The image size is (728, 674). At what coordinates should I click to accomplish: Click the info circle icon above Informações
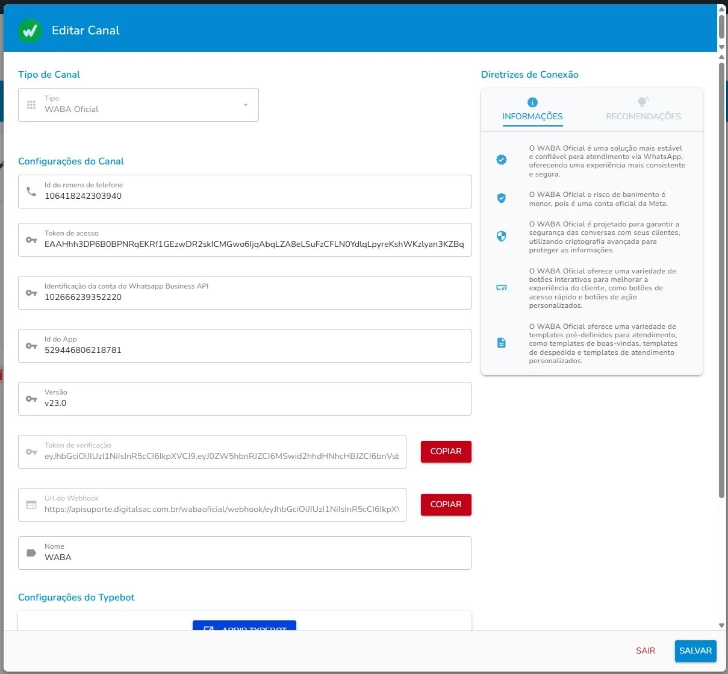(x=532, y=102)
